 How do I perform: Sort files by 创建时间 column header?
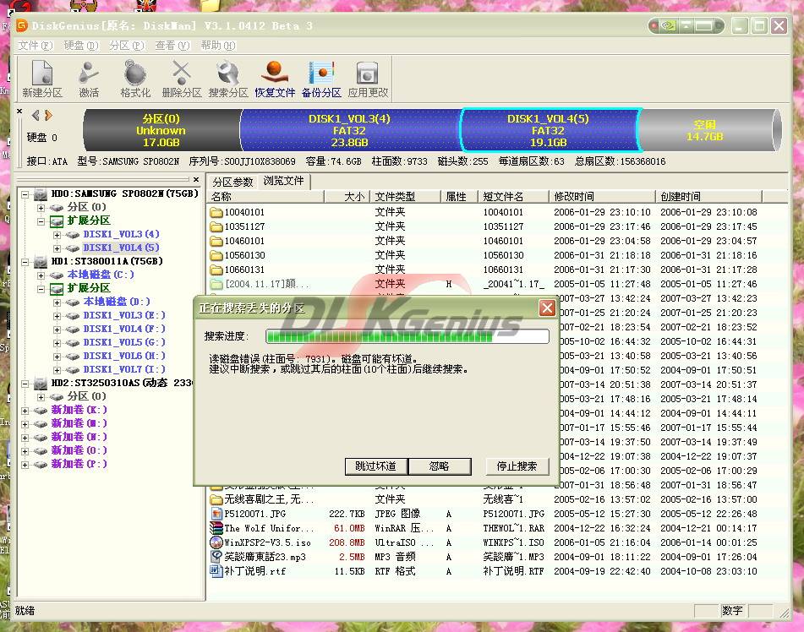(x=709, y=196)
